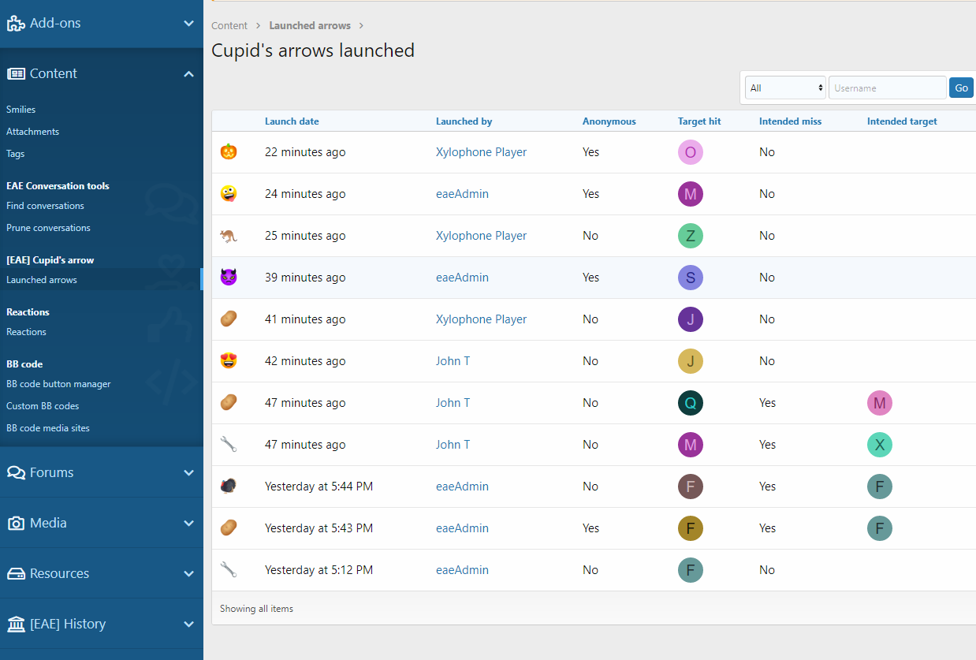Click the pumpkin reaction icon in first row

pyautogui.click(x=229, y=152)
